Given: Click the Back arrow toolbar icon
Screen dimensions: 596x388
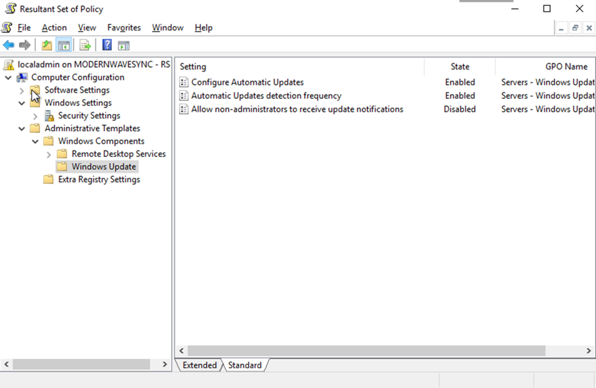Looking at the screenshot, I should (9, 45).
